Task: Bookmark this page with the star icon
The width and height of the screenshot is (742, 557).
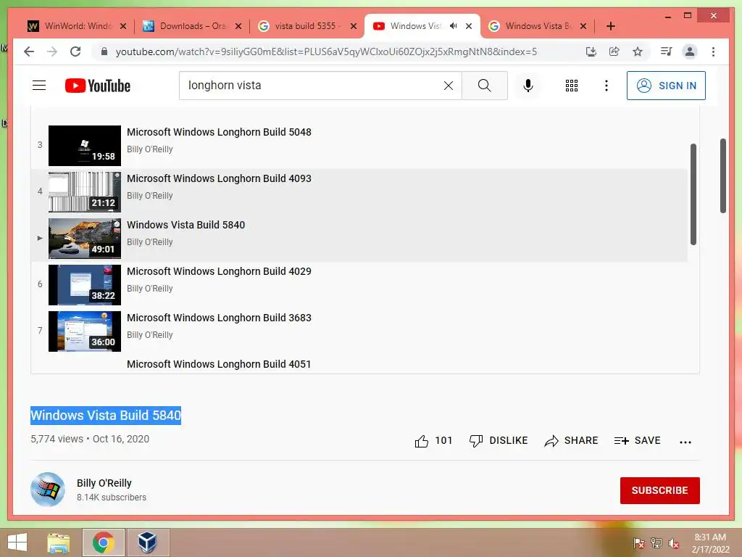Action: pos(638,51)
